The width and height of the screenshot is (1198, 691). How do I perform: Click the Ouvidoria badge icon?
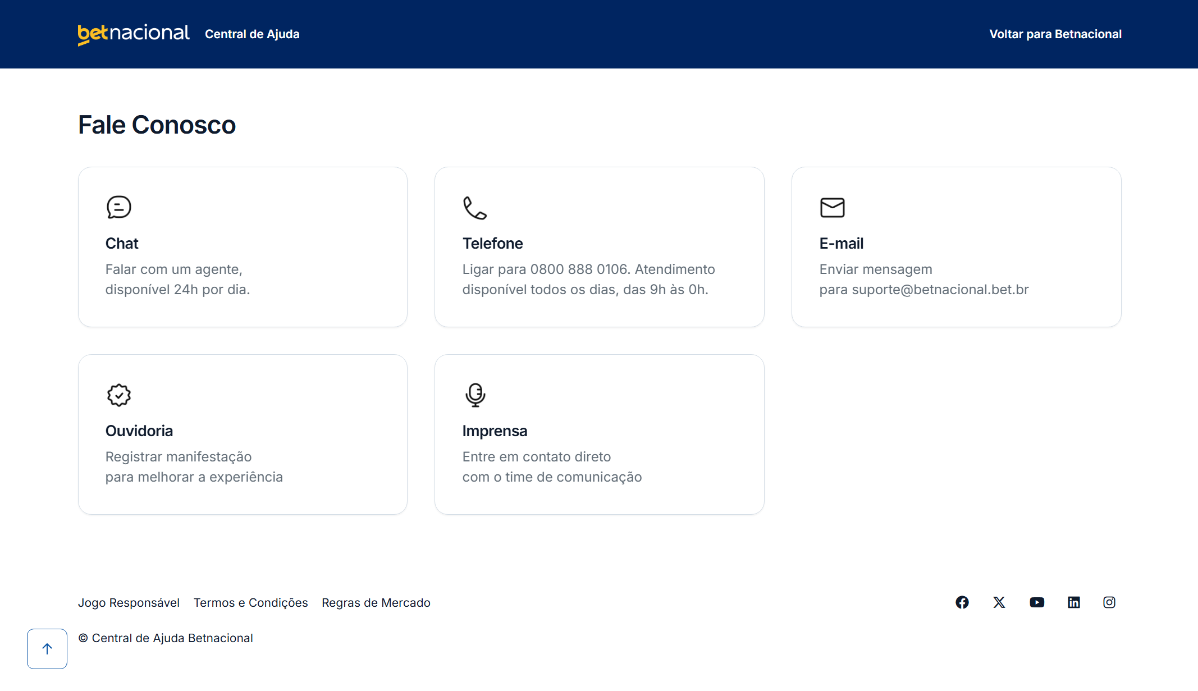118,394
